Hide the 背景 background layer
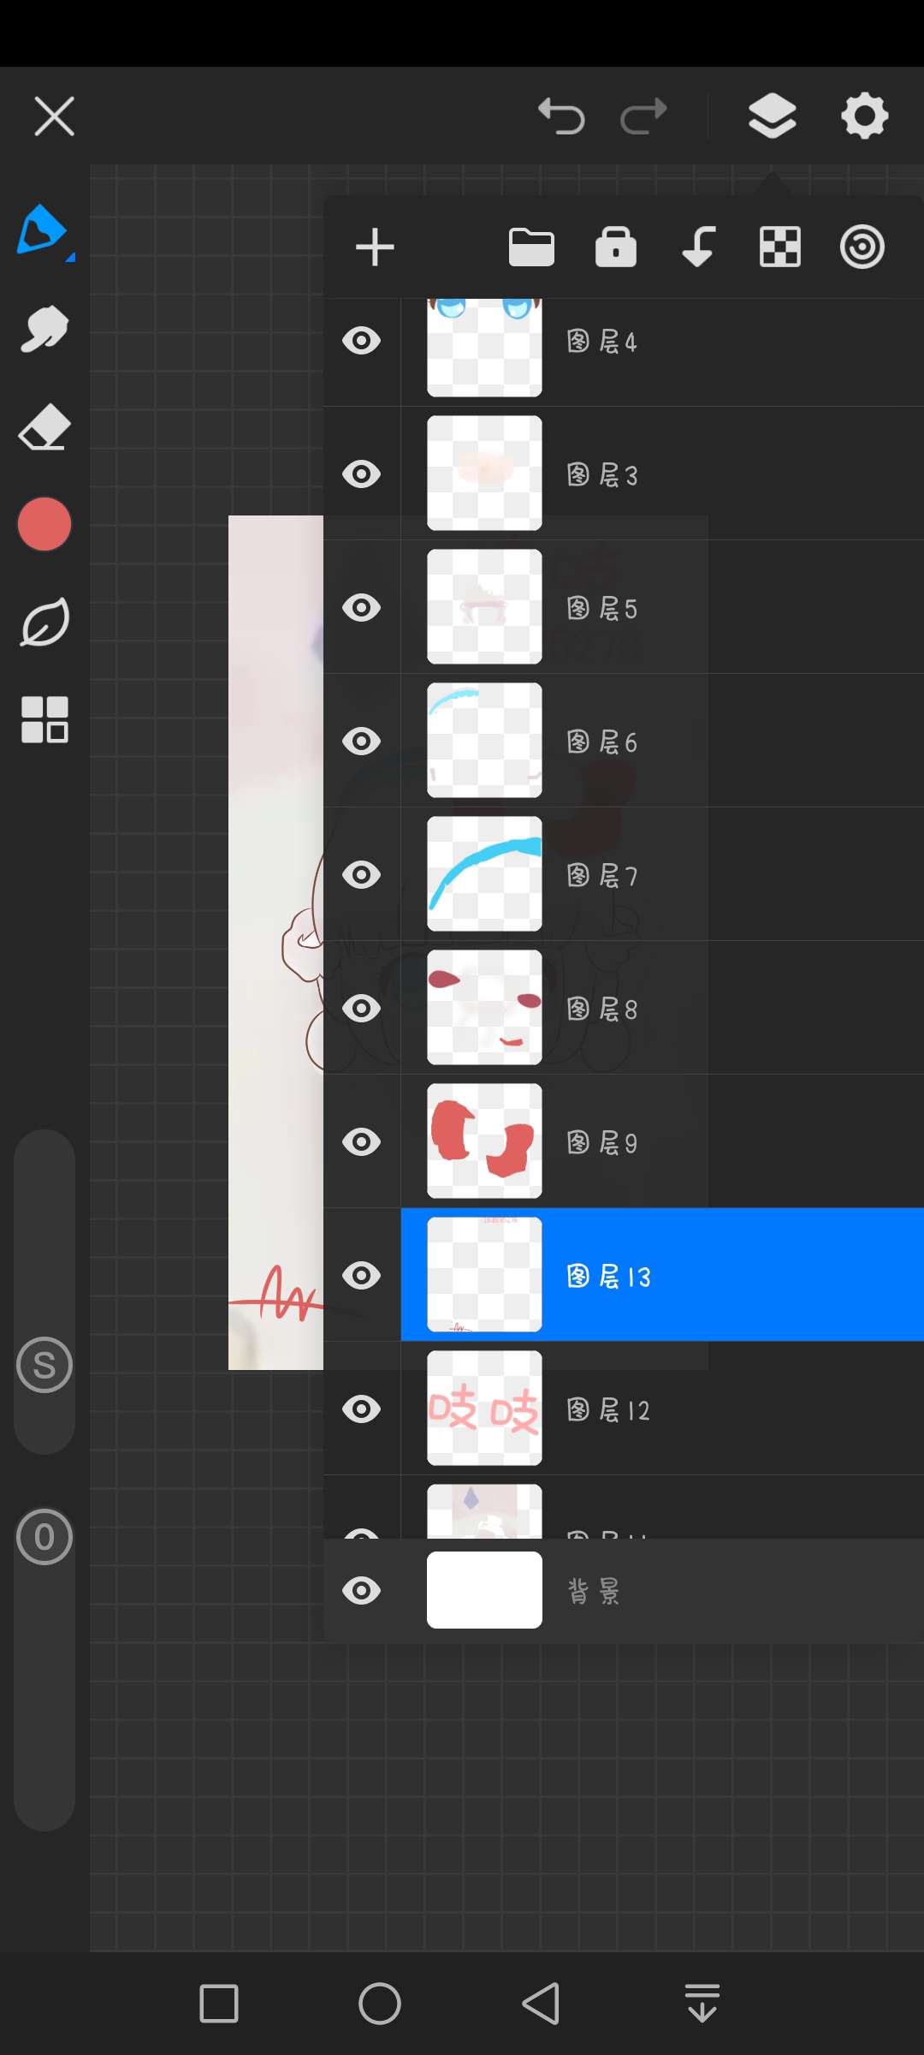Image resolution: width=924 pixels, height=2055 pixels. point(362,1591)
